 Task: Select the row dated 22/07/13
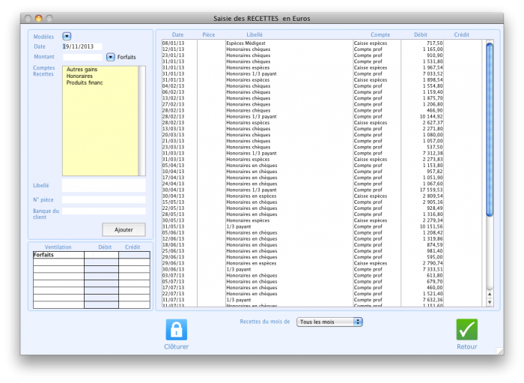[x=322, y=294]
